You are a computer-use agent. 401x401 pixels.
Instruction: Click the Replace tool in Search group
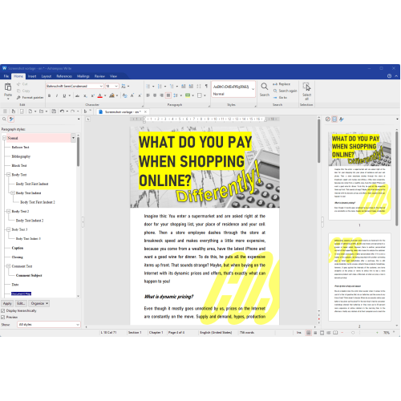(x=282, y=84)
